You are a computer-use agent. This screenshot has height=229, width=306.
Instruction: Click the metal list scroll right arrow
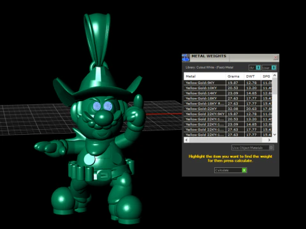(x=269, y=140)
